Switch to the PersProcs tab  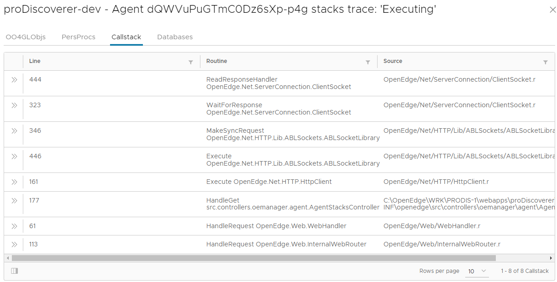point(79,37)
